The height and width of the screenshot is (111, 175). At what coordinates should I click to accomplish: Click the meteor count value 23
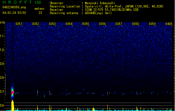pos(40,13)
